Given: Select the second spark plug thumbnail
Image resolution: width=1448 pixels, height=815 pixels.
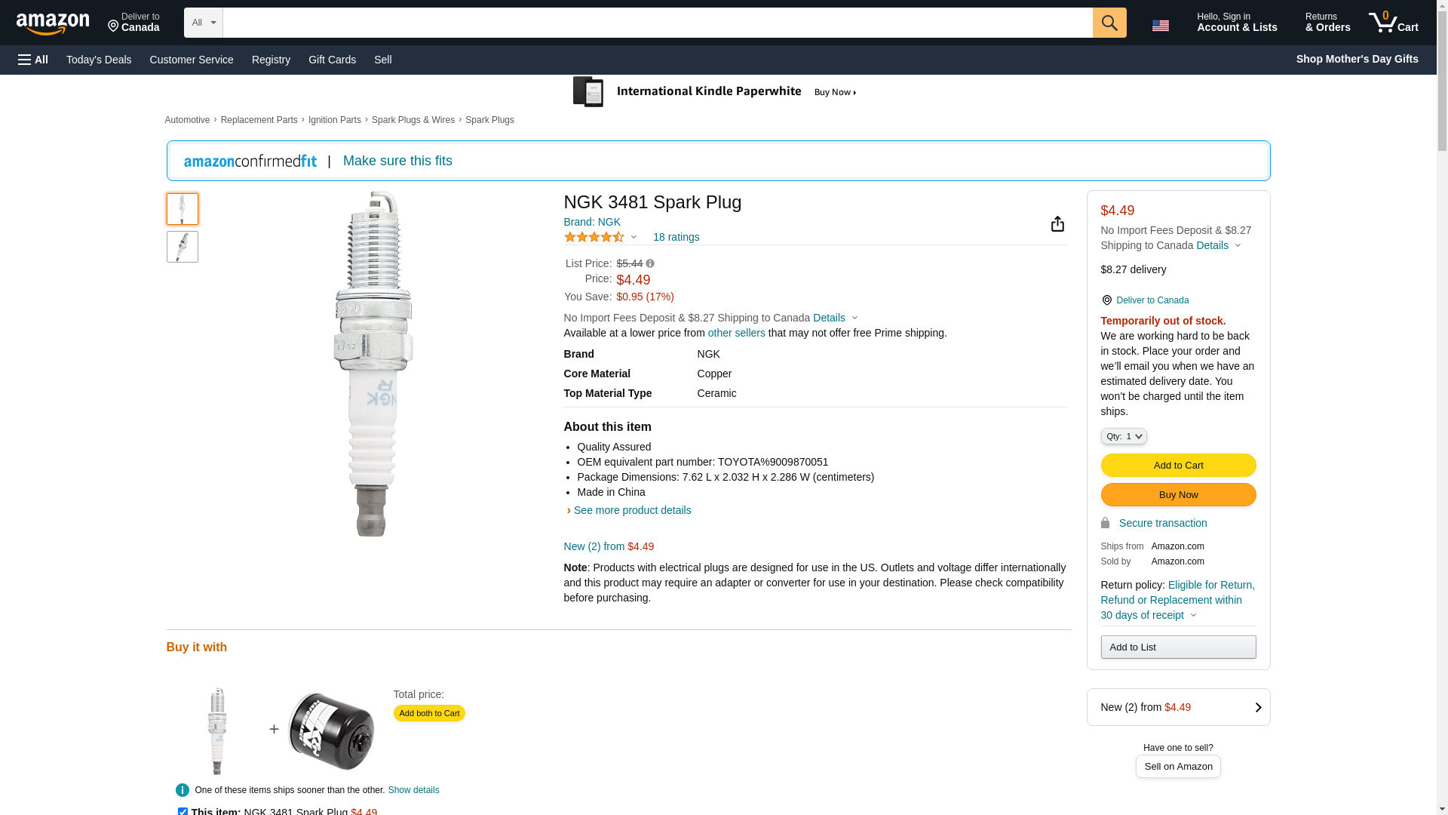Looking at the screenshot, I should [x=183, y=247].
